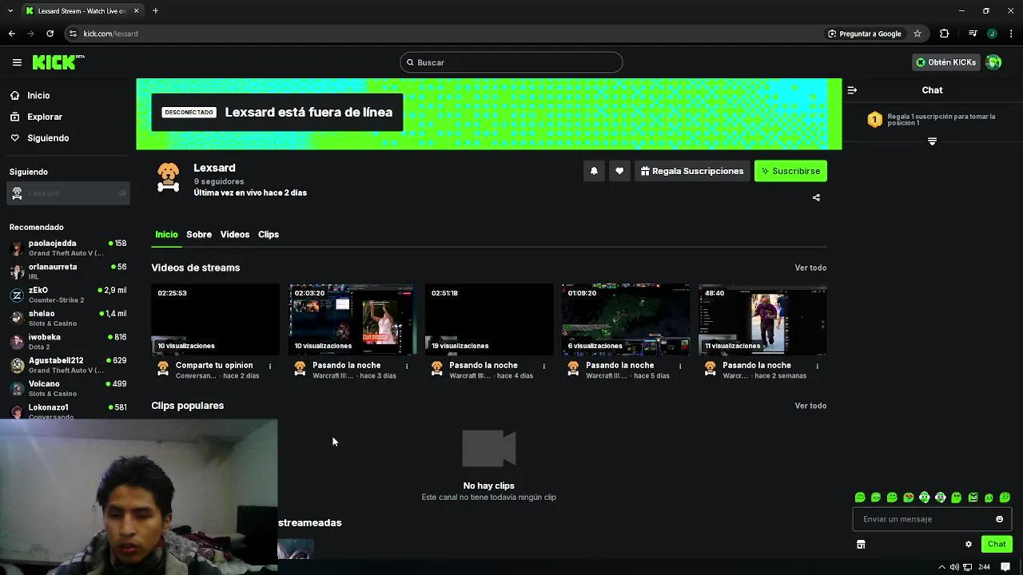1023x575 pixels.
Task: Open Windows notification center icon
Action: 1005,567
